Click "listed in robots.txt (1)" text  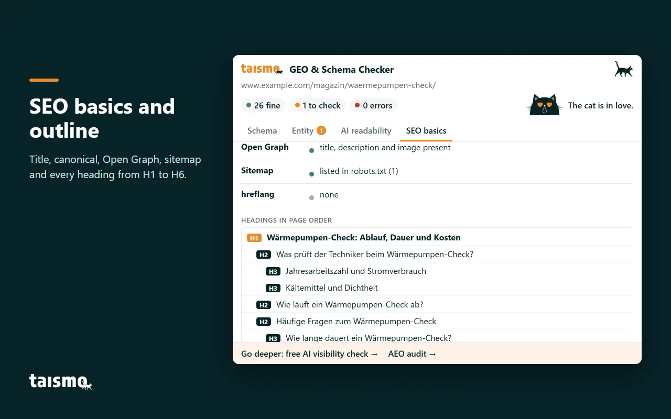pyautogui.click(x=359, y=171)
